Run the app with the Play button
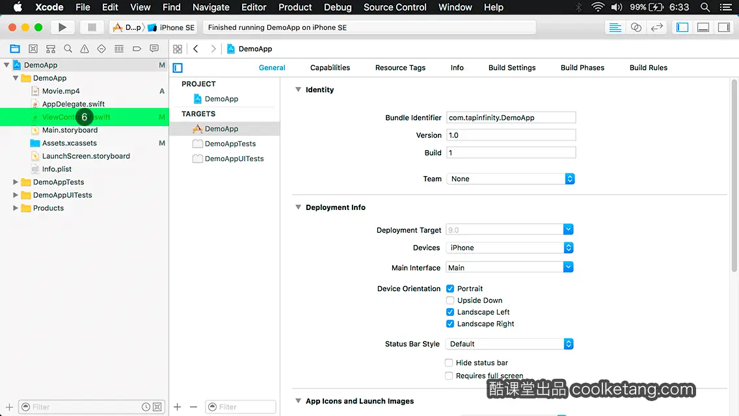Image resolution: width=739 pixels, height=416 pixels. [62, 27]
